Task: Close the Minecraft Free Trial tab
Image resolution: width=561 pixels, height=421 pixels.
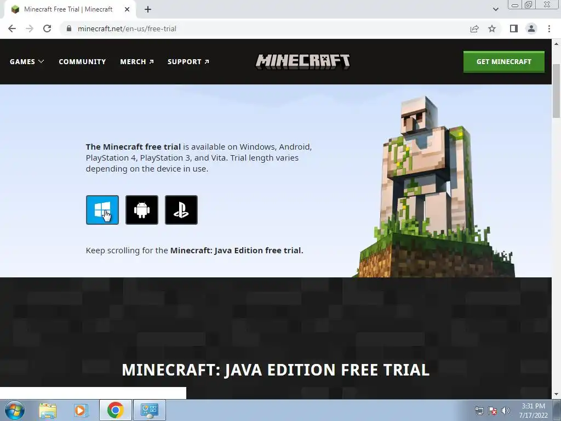Action: point(127,9)
